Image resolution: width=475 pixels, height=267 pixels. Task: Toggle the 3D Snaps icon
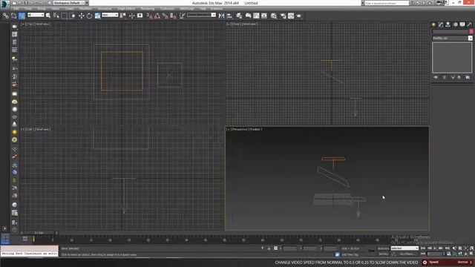click(x=149, y=16)
